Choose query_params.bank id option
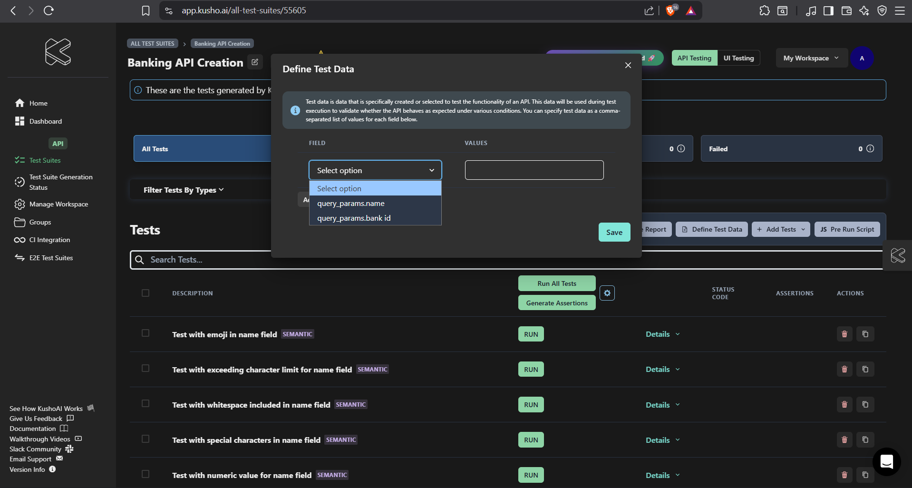This screenshot has width=912, height=488. (x=375, y=218)
